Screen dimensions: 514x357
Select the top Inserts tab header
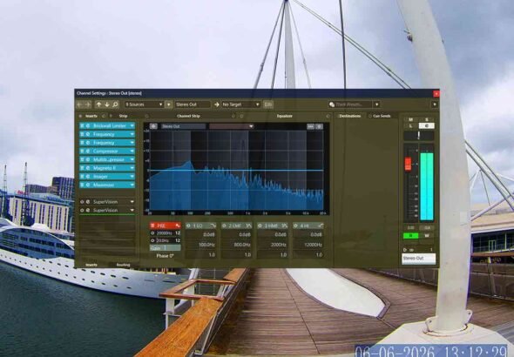point(91,116)
